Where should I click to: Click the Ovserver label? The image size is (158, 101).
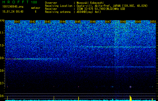pos(51,3)
